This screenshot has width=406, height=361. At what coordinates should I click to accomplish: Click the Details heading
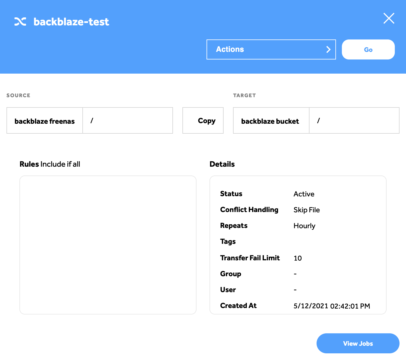click(222, 164)
